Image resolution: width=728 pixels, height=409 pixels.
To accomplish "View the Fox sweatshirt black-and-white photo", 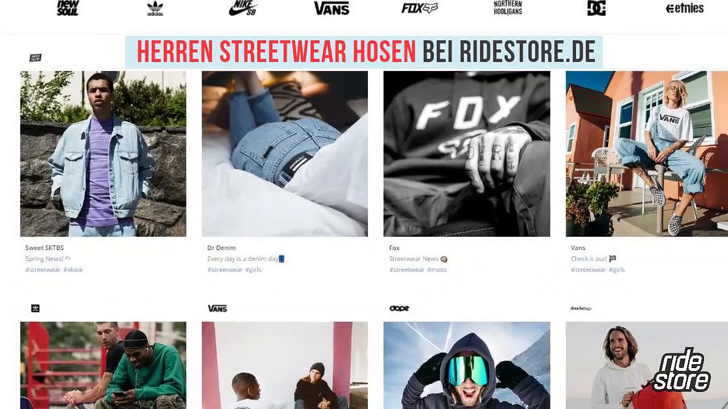I will click(466, 153).
